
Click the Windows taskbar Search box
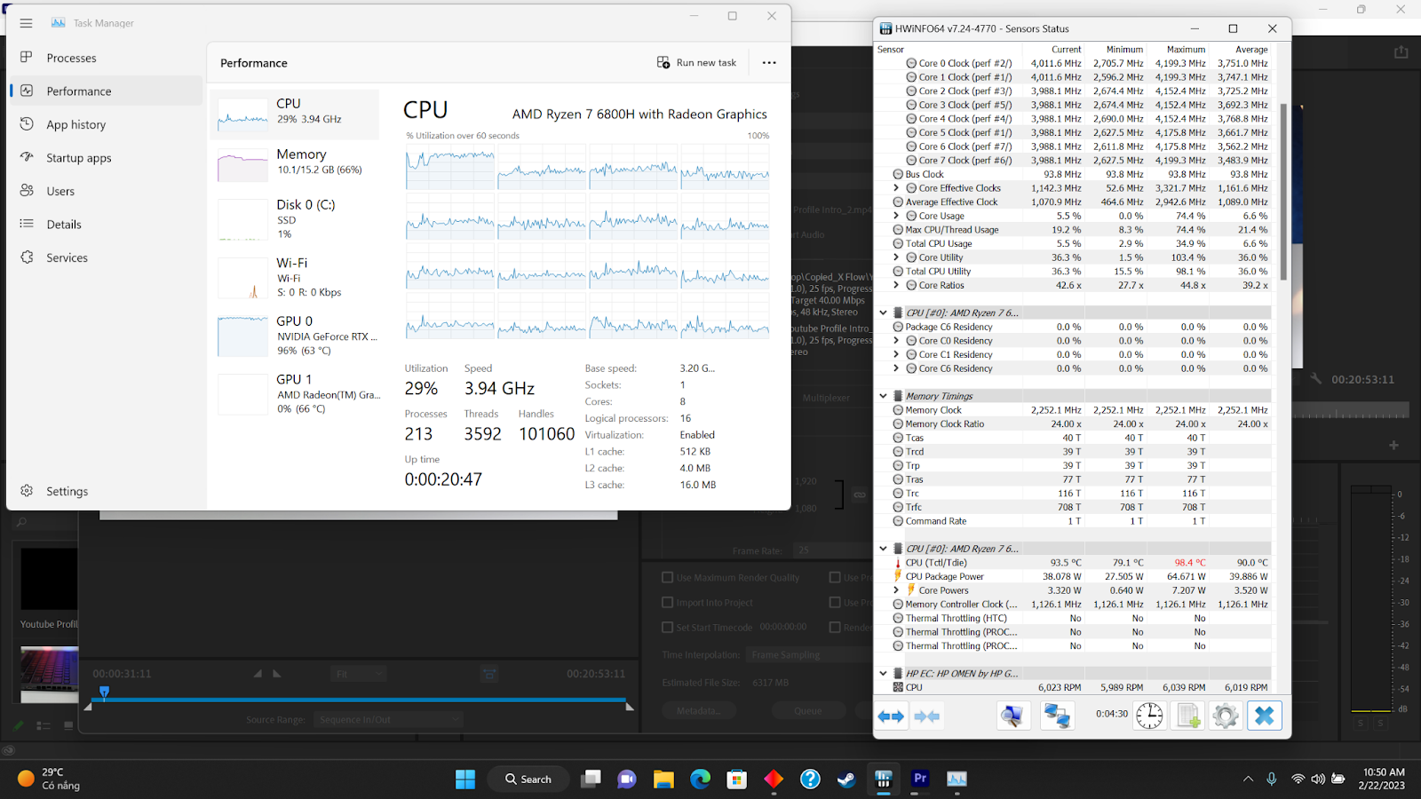point(529,779)
